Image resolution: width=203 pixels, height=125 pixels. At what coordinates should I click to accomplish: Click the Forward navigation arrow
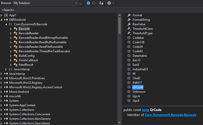94,3
